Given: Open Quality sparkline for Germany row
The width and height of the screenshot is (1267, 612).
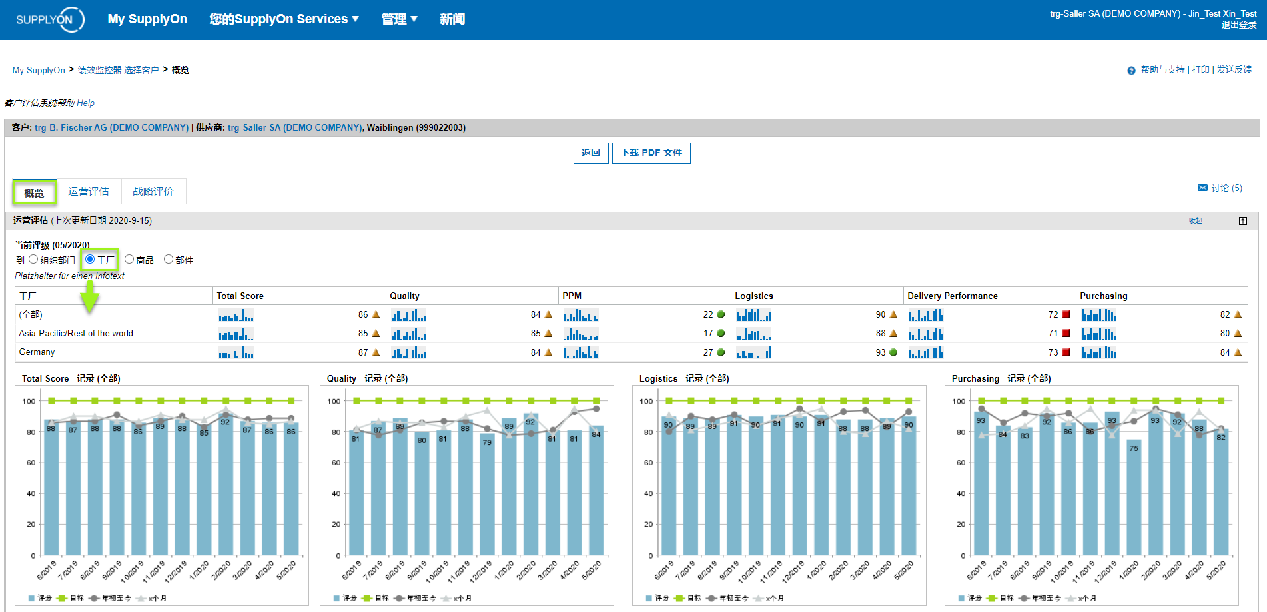Looking at the screenshot, I should 408,352.
